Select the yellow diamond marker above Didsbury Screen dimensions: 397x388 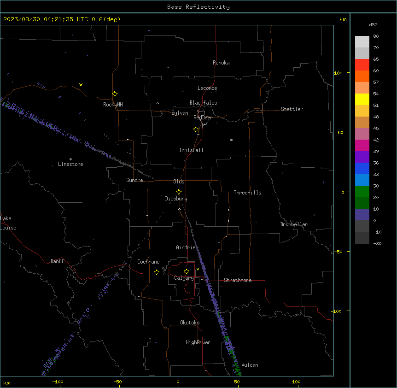(x=179, y=192)
